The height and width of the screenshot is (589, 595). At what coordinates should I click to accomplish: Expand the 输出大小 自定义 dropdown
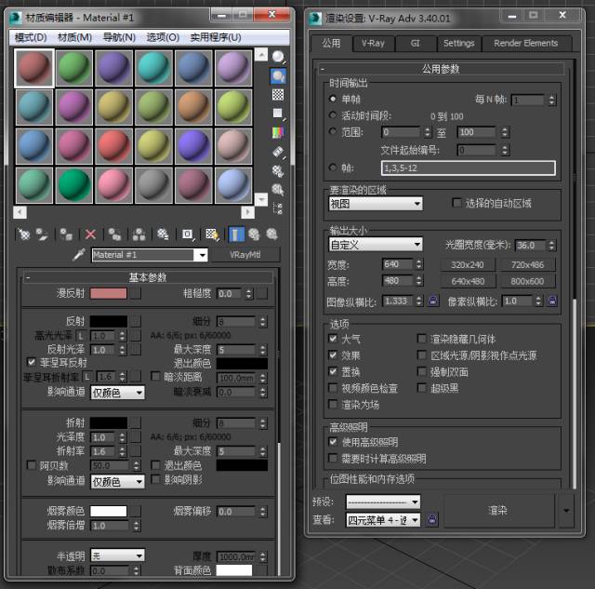[x=376, y=245]
